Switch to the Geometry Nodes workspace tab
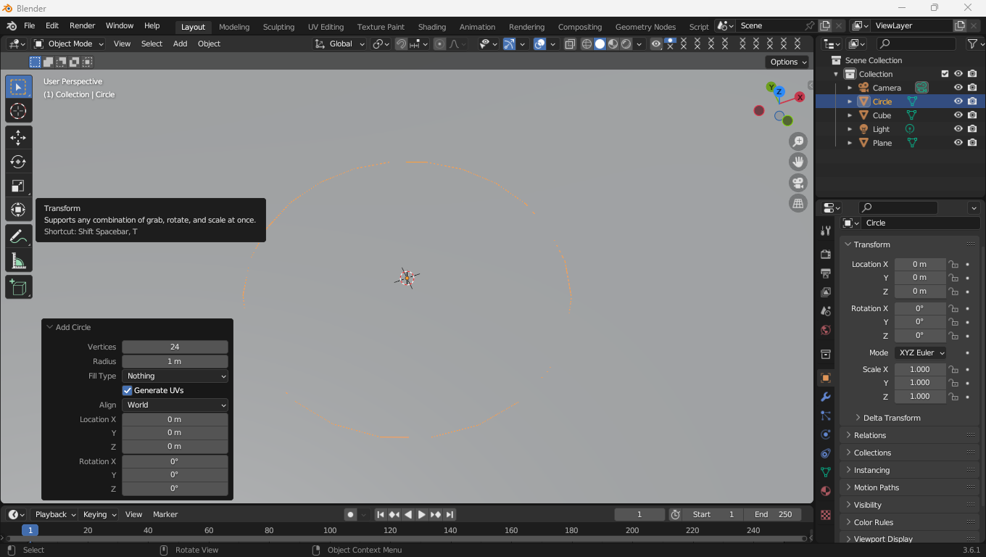Viewport: 986px width, 557px height. coord(645,27)
